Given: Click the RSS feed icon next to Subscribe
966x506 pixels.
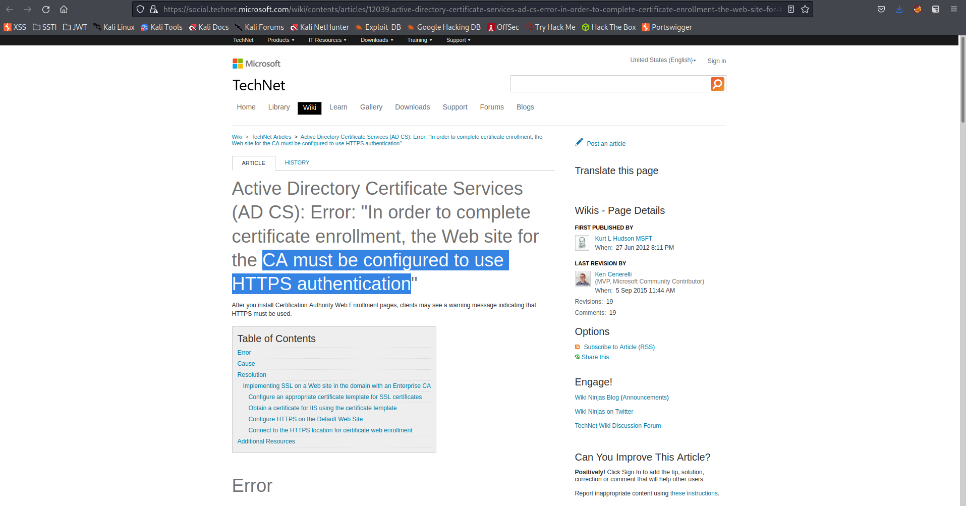Looking at the screenshot, I should tap(577, 347).
